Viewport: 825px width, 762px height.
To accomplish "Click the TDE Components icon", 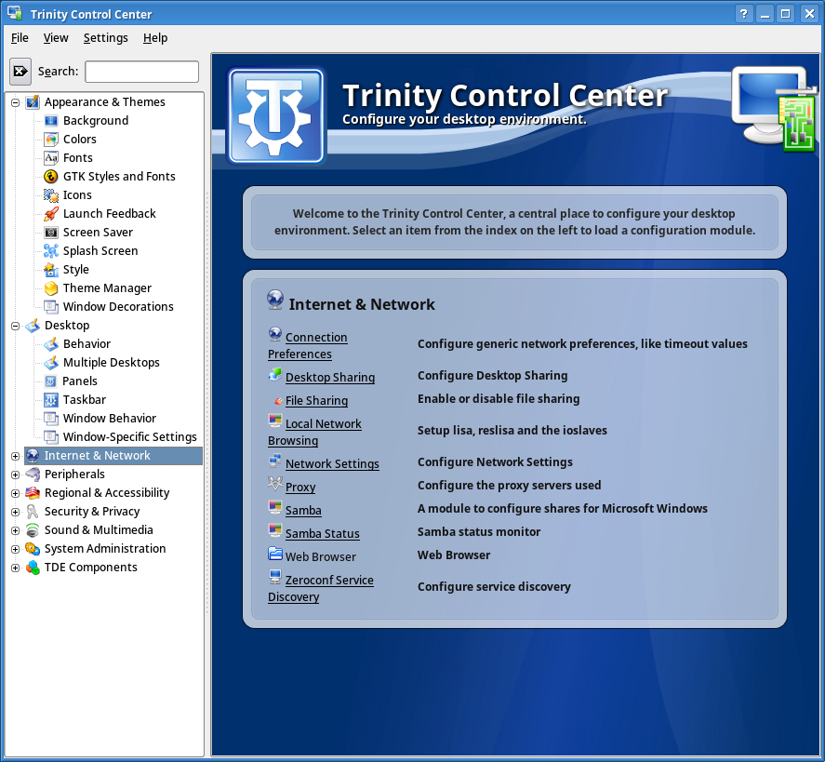I will [33, 568].
